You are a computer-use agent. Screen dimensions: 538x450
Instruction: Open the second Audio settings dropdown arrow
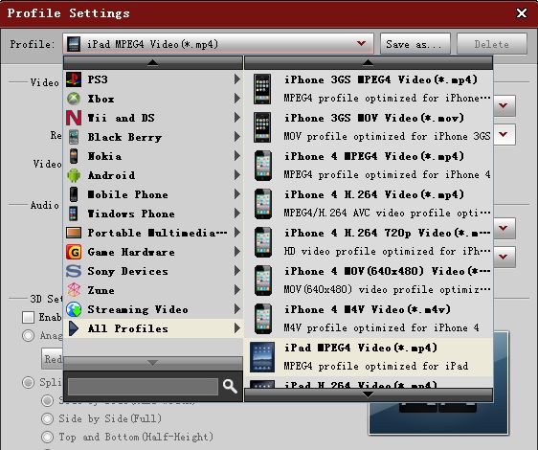[x=504, y=258]
